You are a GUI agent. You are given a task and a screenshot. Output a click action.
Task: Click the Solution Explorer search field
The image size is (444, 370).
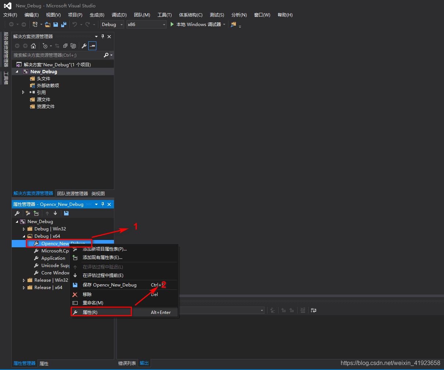click(58, 55)
